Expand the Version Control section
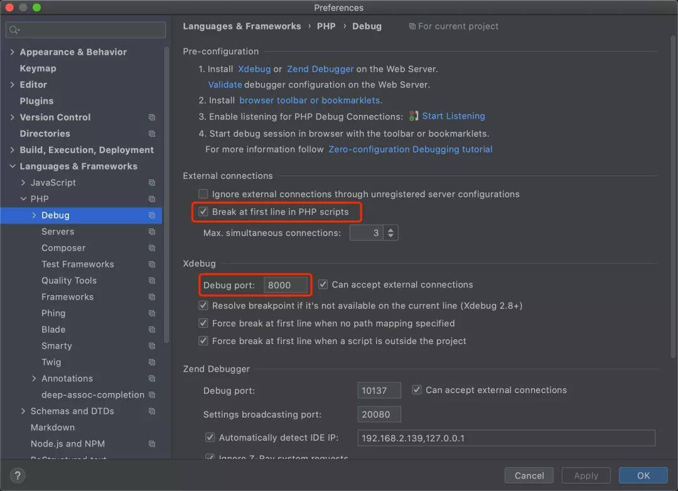 [x=12, y=117]
